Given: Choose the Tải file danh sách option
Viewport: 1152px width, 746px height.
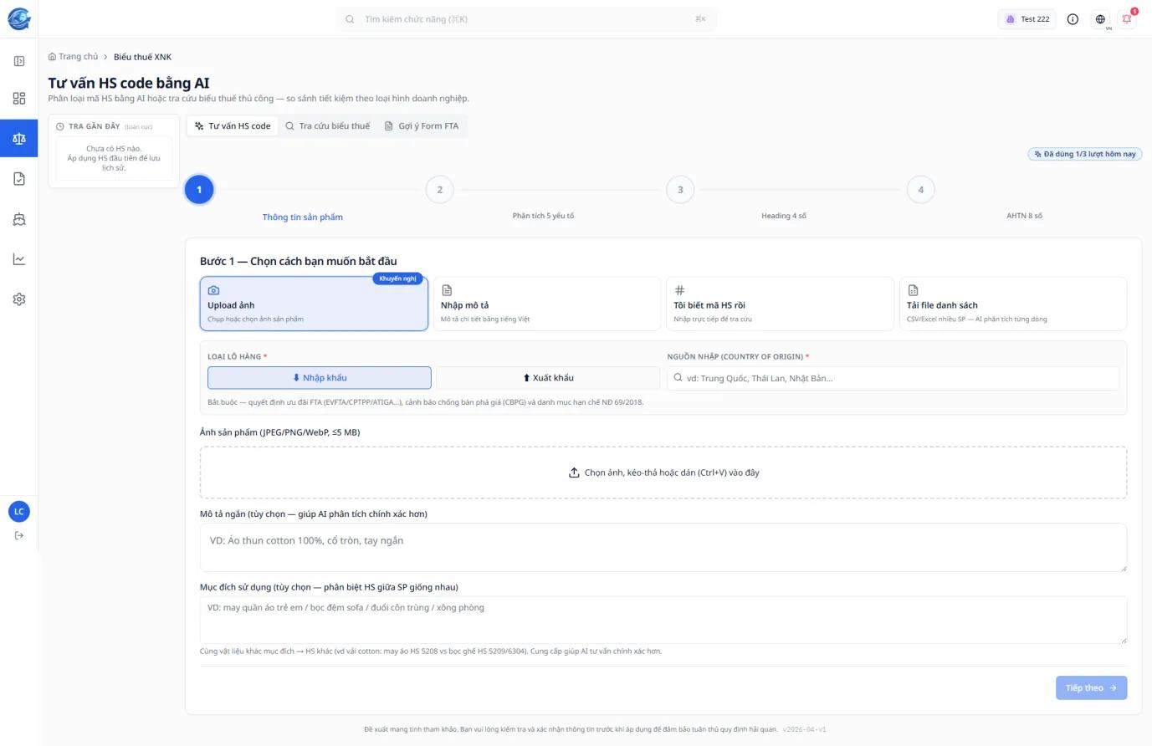Looking at the screenshot, I should (1013, 304).
